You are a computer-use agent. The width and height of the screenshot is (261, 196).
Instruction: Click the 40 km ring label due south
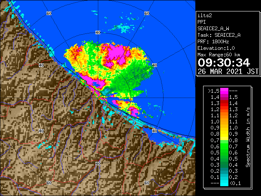tap(98, 163)
